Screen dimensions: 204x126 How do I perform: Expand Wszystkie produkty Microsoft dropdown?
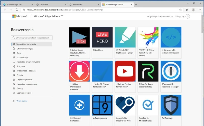point(160,17)
